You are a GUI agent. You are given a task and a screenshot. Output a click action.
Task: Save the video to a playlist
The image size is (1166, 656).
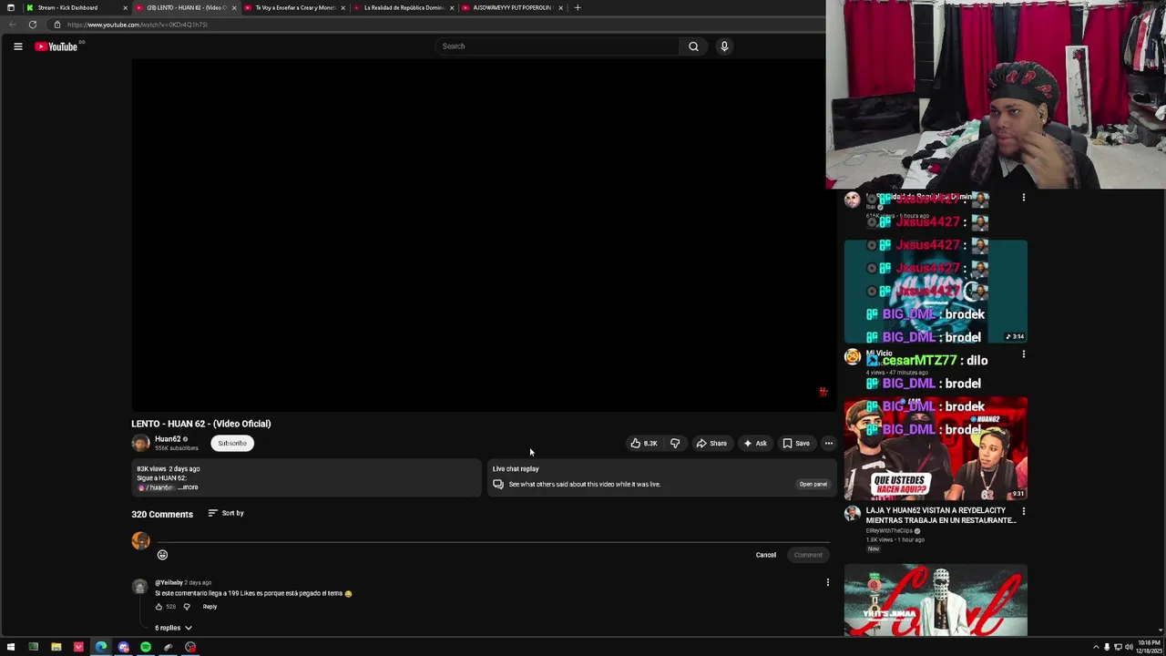coord(796,444)
